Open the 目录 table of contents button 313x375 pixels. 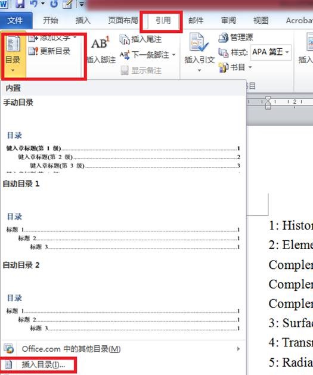click(x=13, y=54)
